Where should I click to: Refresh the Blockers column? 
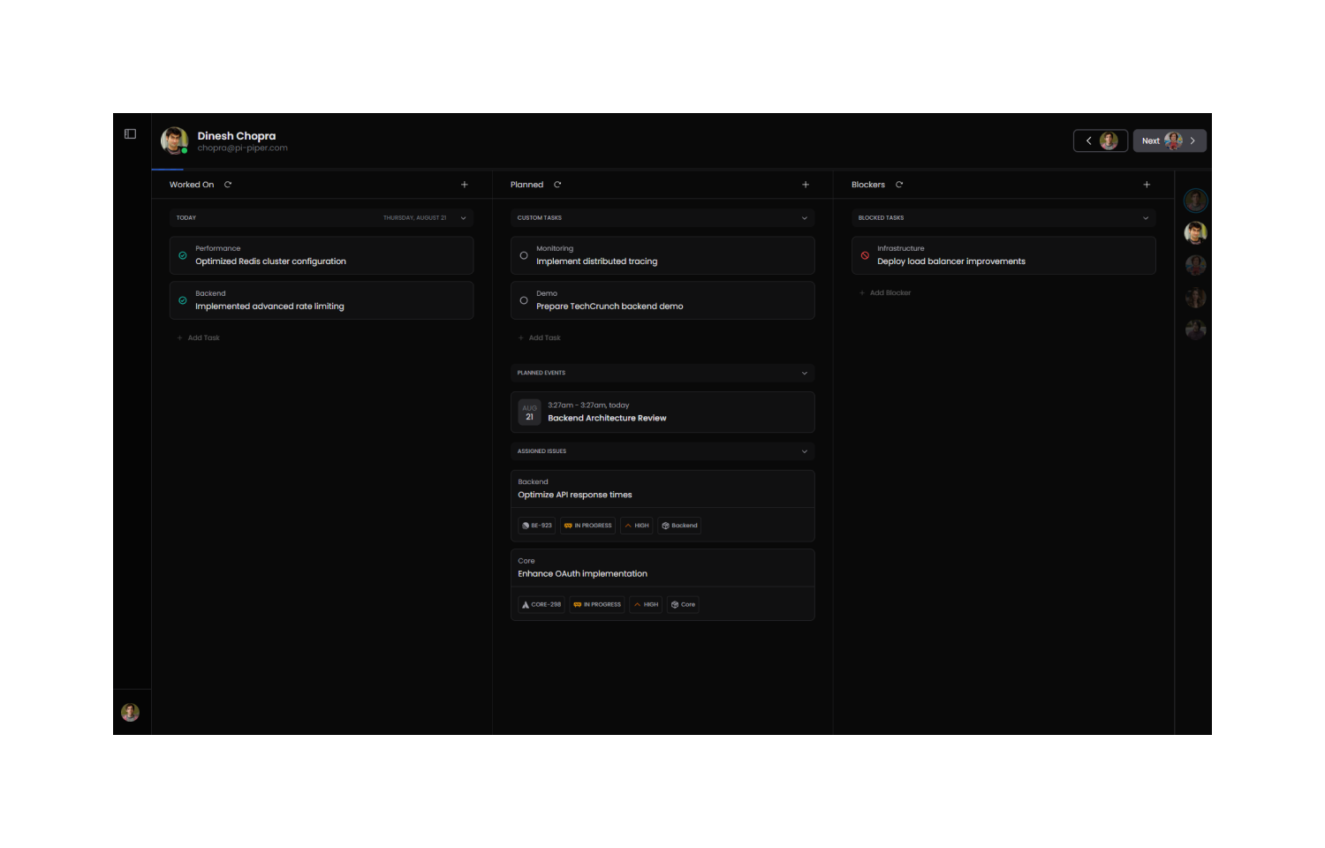point(899,185)
